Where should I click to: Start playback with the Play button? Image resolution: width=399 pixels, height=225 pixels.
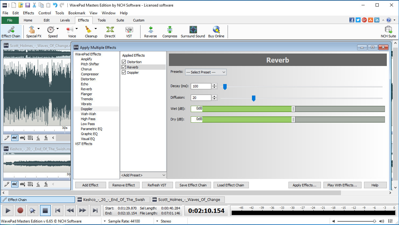click(8, 211)
